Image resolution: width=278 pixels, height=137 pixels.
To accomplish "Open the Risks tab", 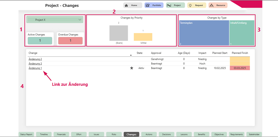I will 114,134.
